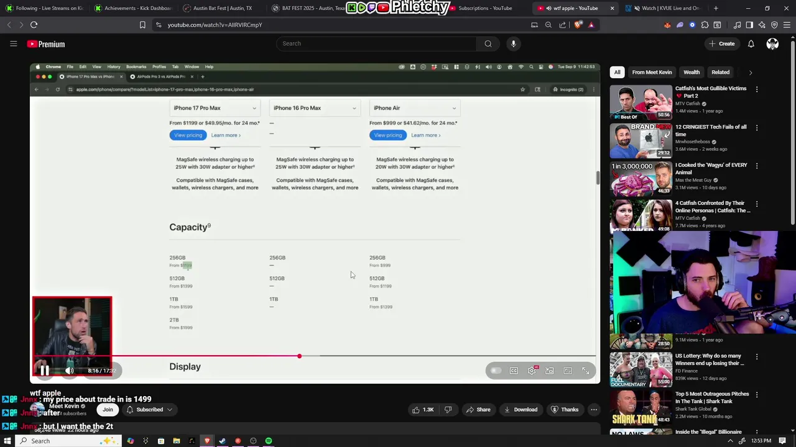Image resolution: width=796 pixels, height=447 pixels.
Task: Seek using the video progress bar
Action: [x=315, y=356]
